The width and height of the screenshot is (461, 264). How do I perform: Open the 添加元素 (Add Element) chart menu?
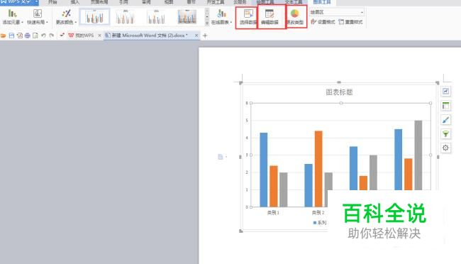13,17
